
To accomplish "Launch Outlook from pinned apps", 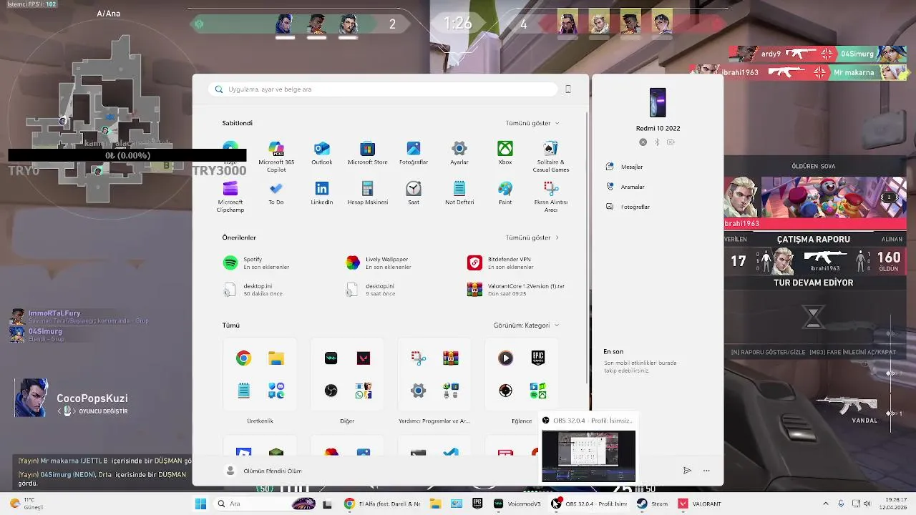I will coord(322,153).
